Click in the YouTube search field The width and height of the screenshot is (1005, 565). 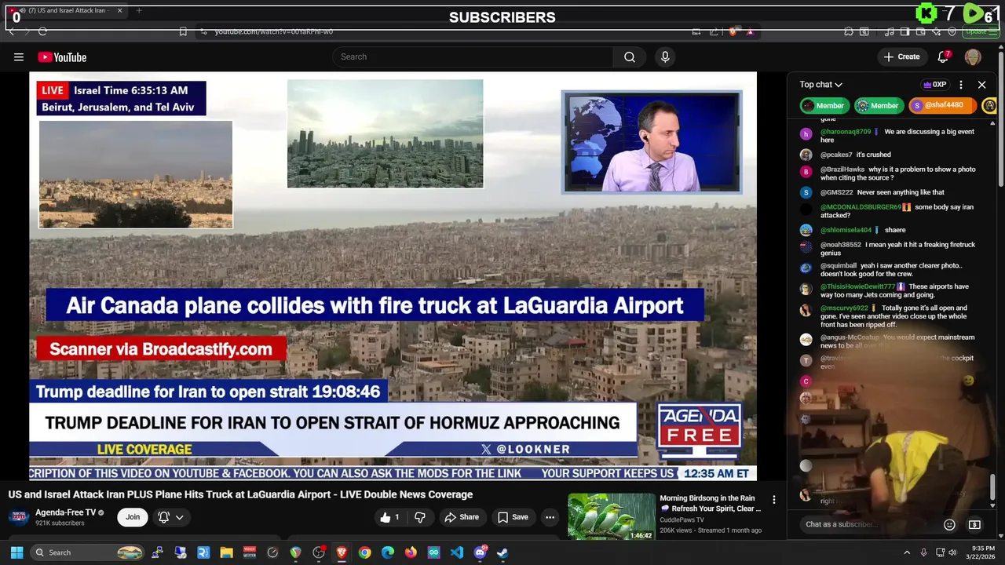[x=473, y=56]
